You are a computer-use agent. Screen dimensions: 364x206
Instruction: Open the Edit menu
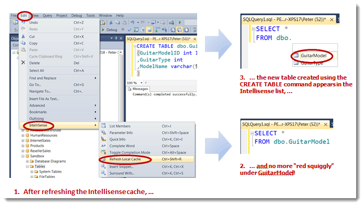pyautogui.click(x=23, y=16)
